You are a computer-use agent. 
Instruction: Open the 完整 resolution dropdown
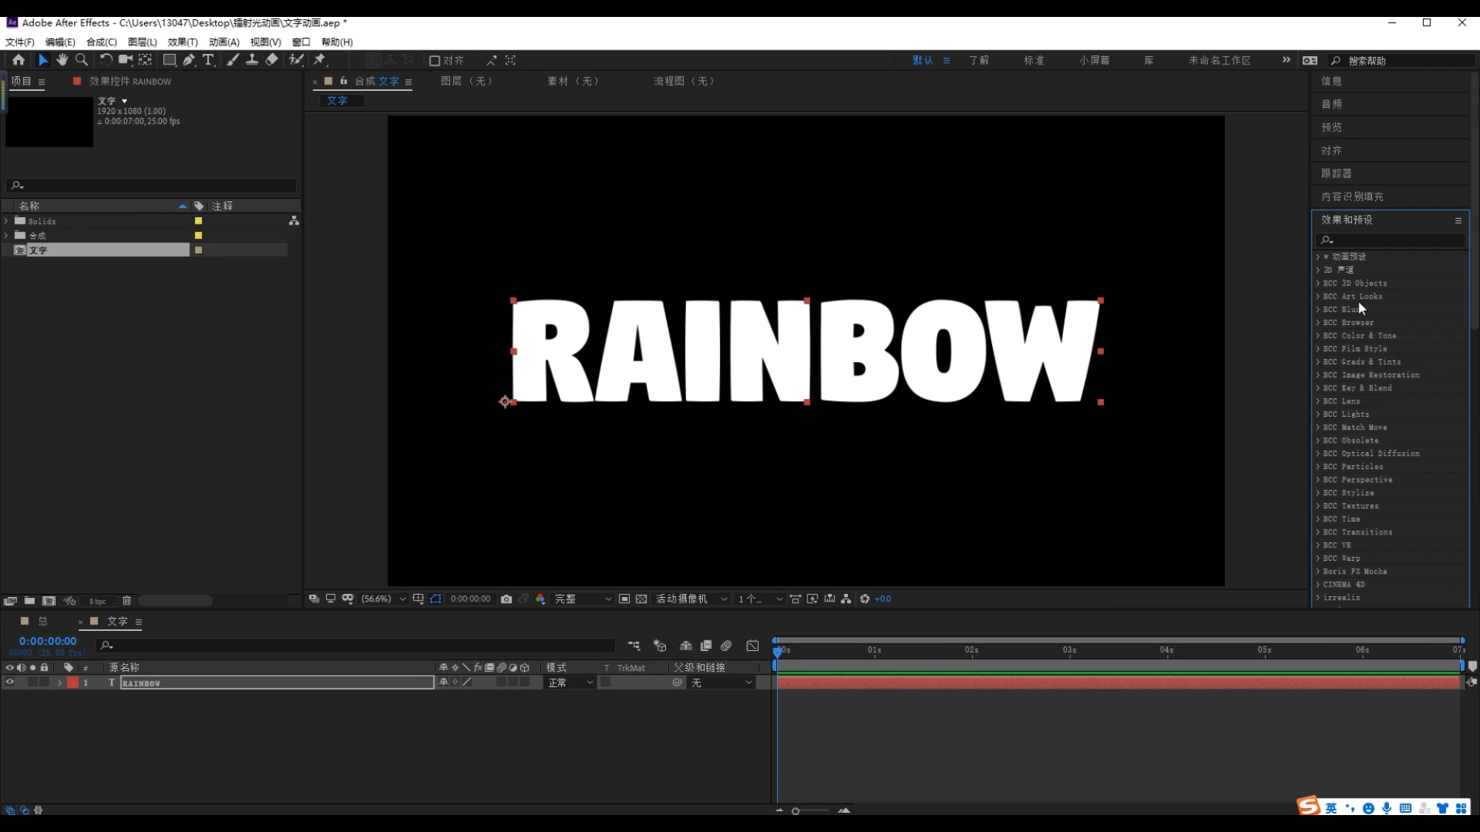tap(582, 599)
